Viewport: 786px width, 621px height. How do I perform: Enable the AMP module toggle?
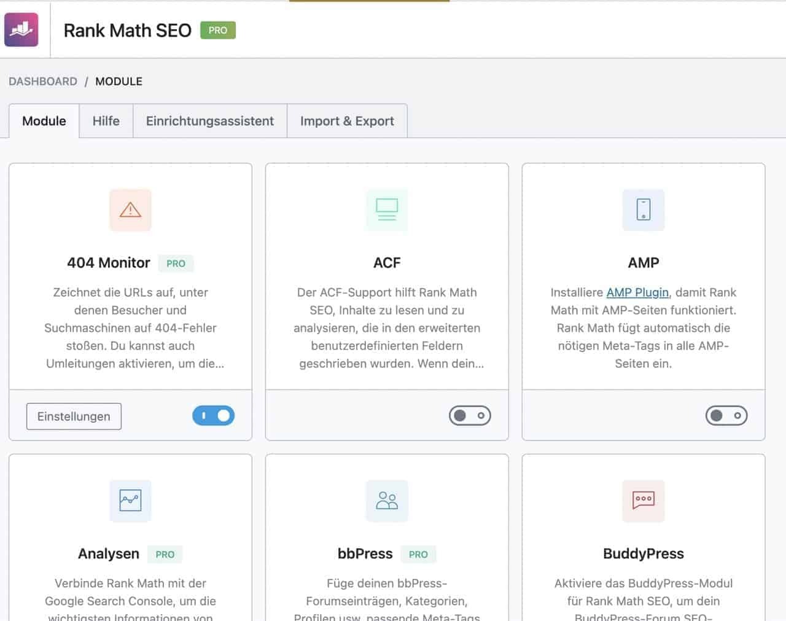(726, 416)
